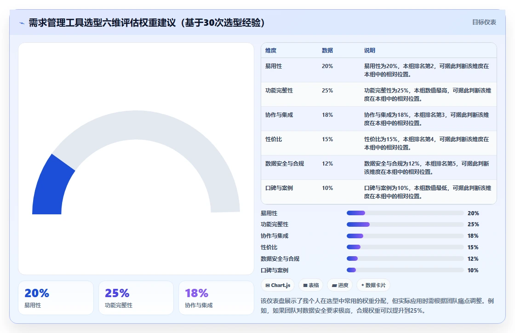Click the description mentioning 本组数值最低
This screenshot has height=333, width=515.
(x=428, y=192)
